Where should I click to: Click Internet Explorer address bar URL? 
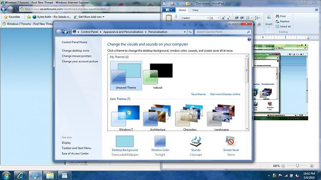tap(67, 9)
